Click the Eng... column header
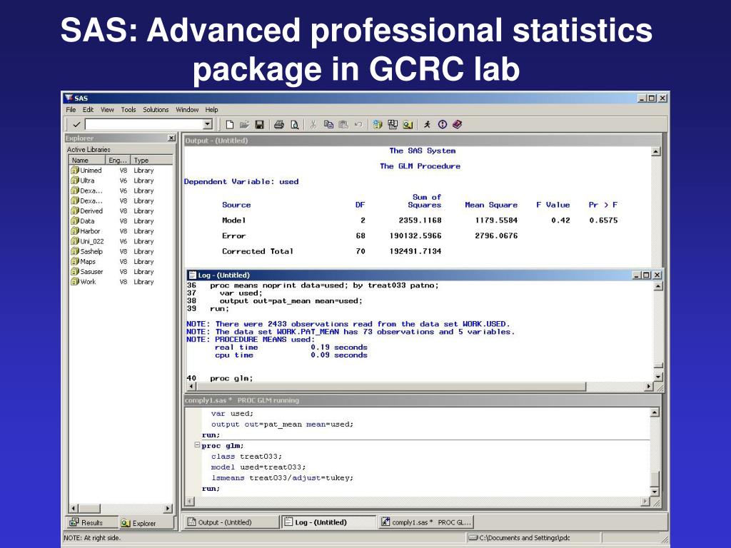This screenshot has height=548, width=731. [x=118, y=160]
